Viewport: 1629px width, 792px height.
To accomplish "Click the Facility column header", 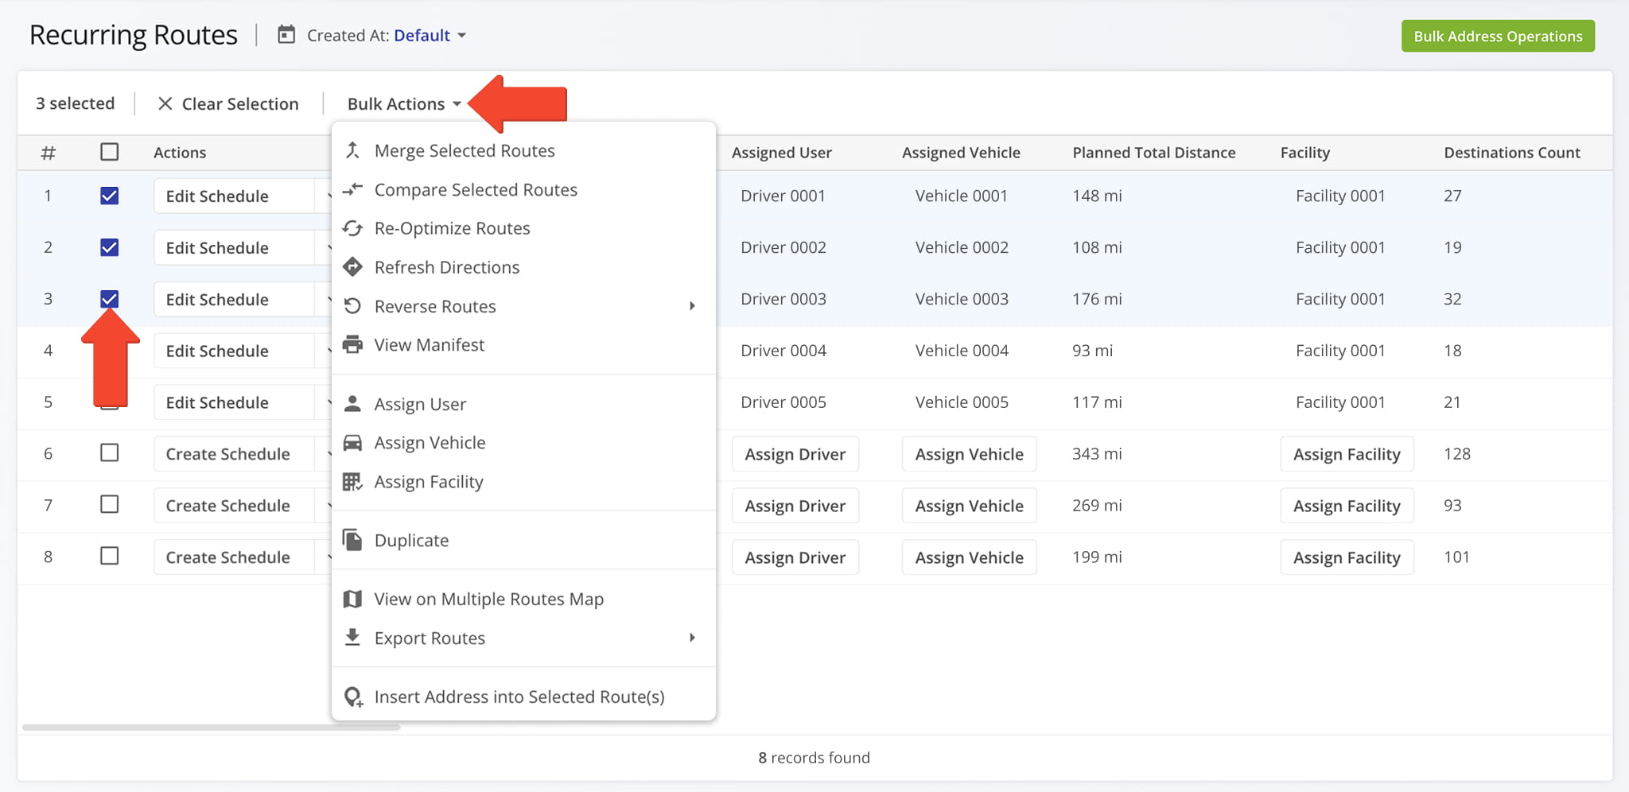I will coord(1304,152).
